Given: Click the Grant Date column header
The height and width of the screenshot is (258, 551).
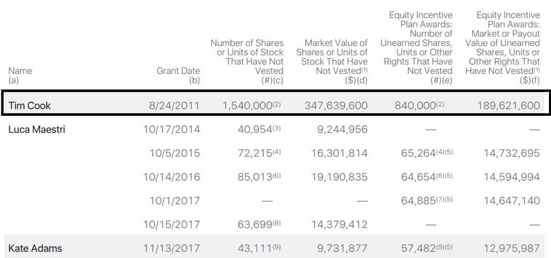Looking at the screenshot, I should click(x=178, y=75).
